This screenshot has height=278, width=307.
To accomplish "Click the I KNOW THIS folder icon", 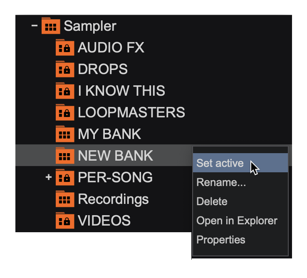I will click(x=65, y=91).
